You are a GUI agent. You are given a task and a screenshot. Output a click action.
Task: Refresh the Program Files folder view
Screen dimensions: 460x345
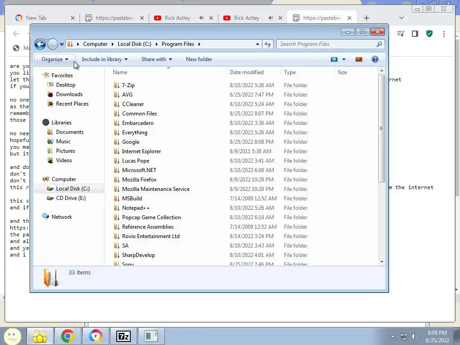click(x=268, y=44)
